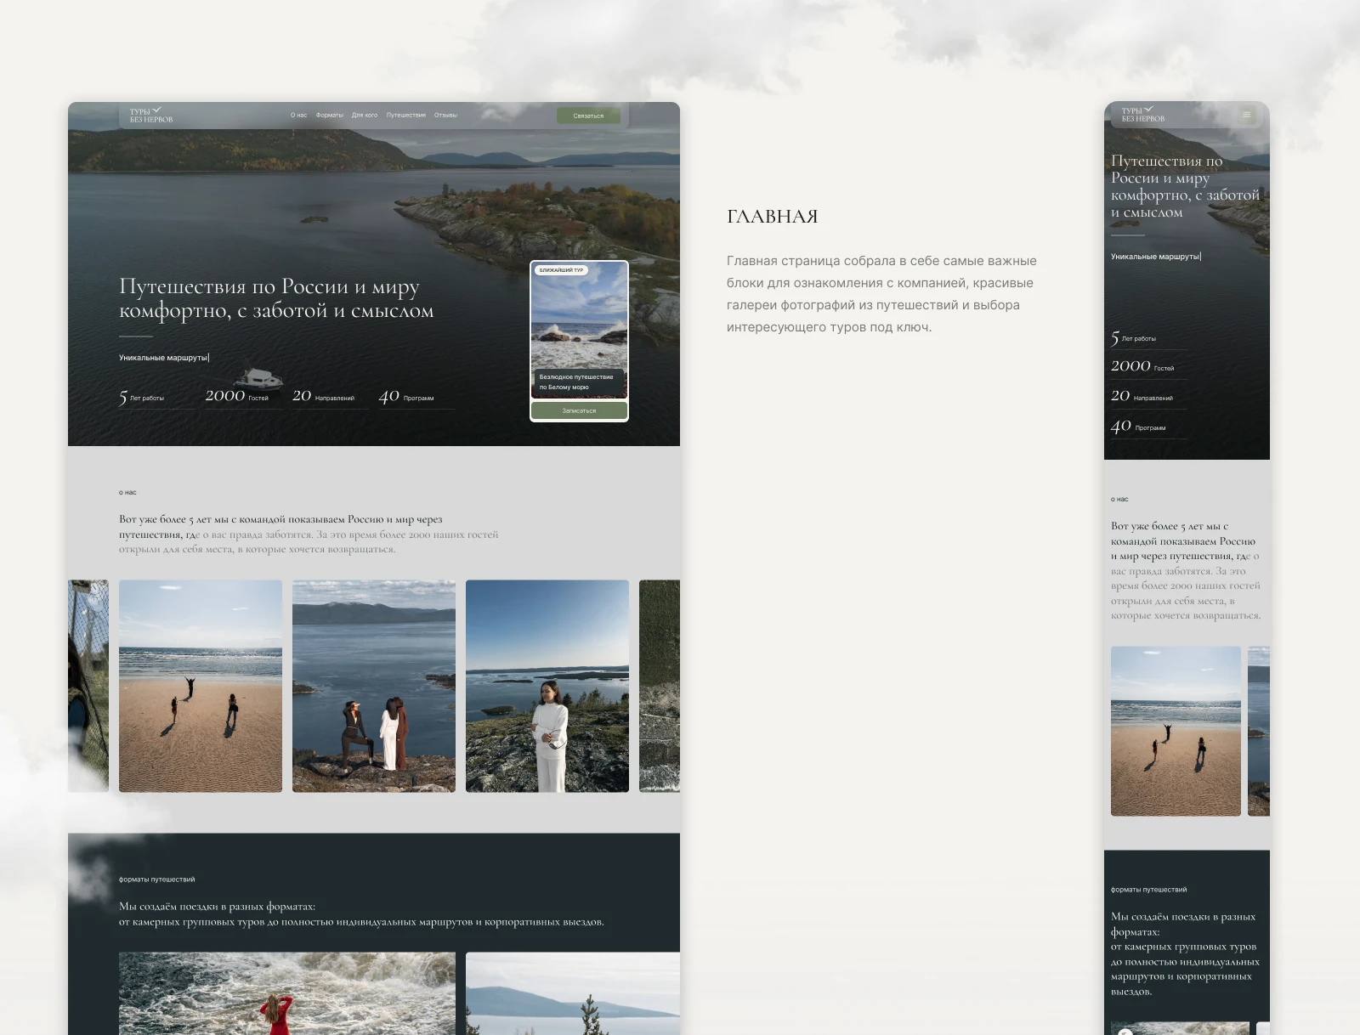Open the format card with misty lake
This screenshot has width=1360, height=1035.
coord(573,993)
